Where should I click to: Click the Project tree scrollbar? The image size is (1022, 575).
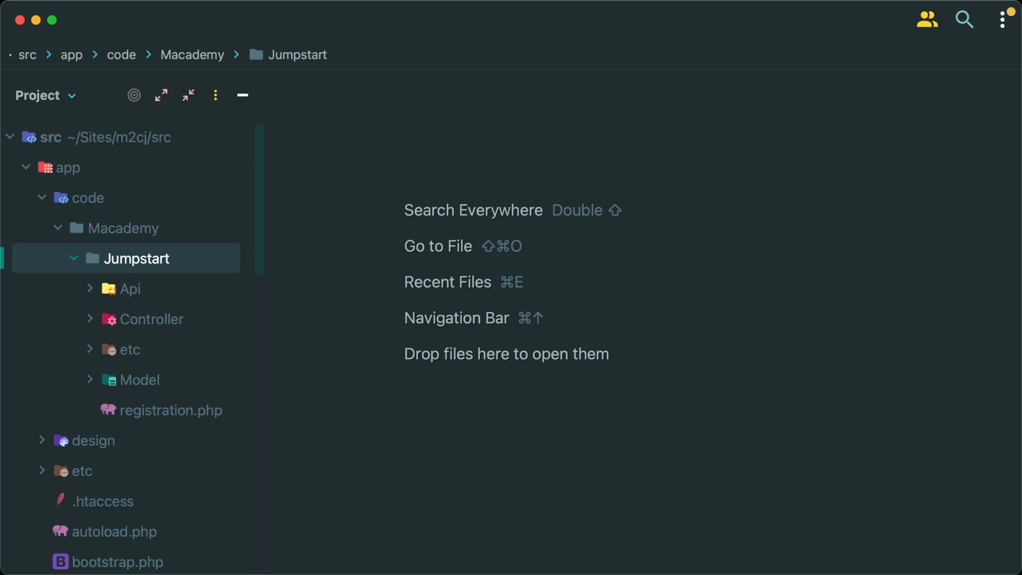[260, 200]
